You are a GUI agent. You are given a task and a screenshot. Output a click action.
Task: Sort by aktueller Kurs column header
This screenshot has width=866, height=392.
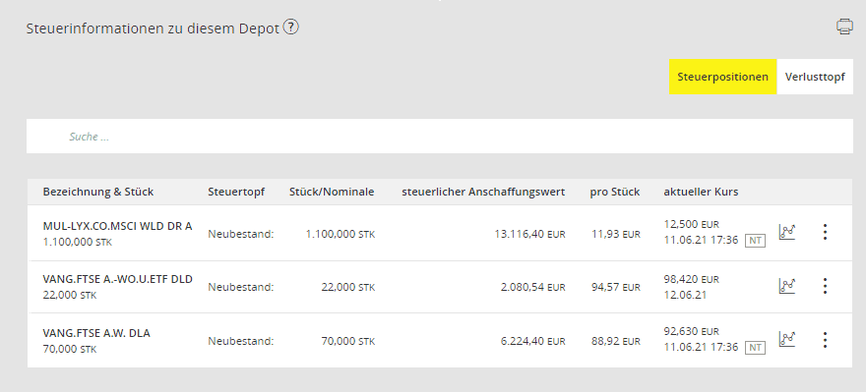(x=701, y=192)
